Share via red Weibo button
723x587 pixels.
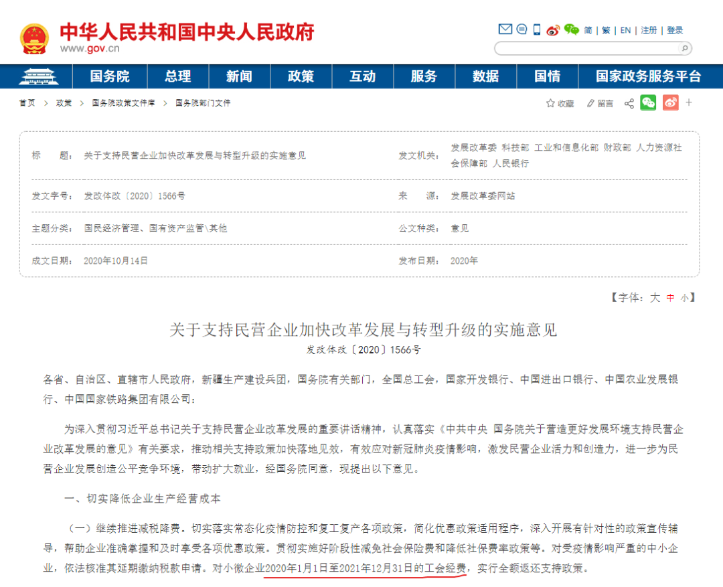(670, 102)
